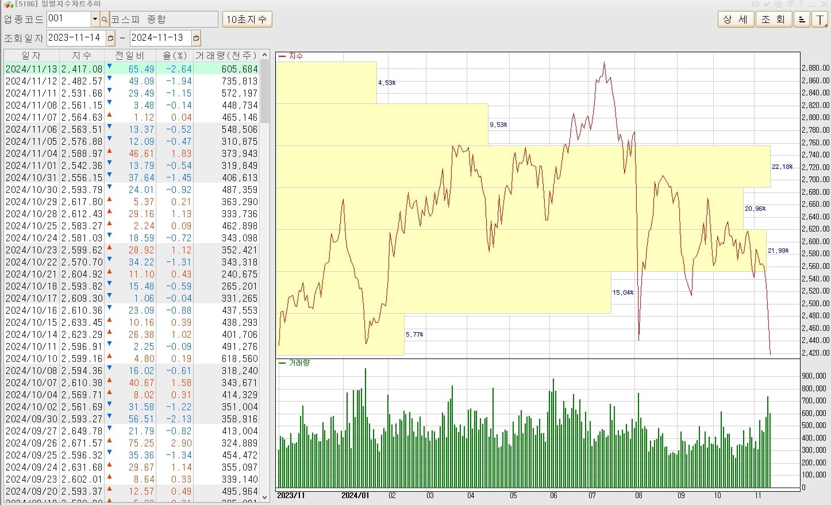Image resolution: width=831 pixels, height=505 pixels.
Task: Click the faded link/sync icon in title bar
Action: pyautogui.click(x=755, y=4)
